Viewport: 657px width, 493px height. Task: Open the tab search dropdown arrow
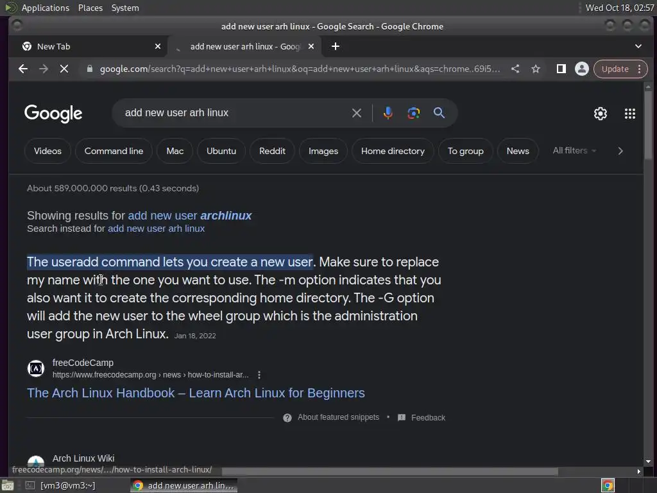[x=638, y=46]
